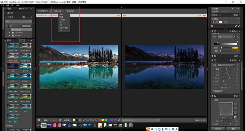Toggle sort direction arrows in the filmstrip bar
The height and width of the screenshot is (131, 245).
tap(60, 120)
